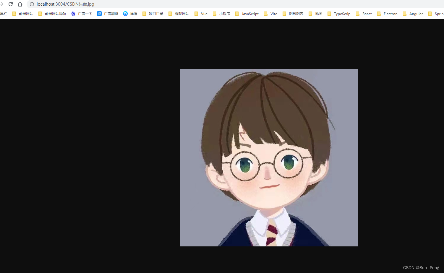Reload the page with the refresh icon
Image resolution: width=444 pixels, height=273 pixels.
(x=11, y=4)
